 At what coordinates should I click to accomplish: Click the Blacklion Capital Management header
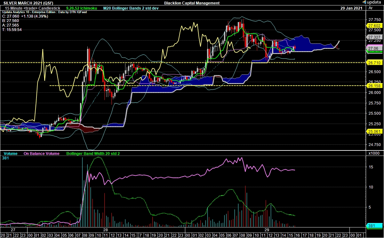tap(191, 2)
